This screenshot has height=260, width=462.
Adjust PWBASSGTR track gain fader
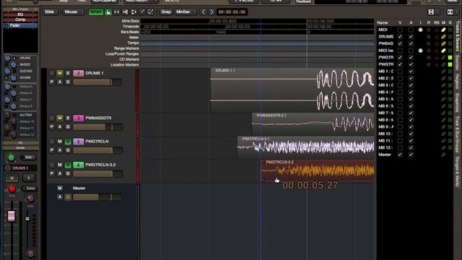[97, 127]
